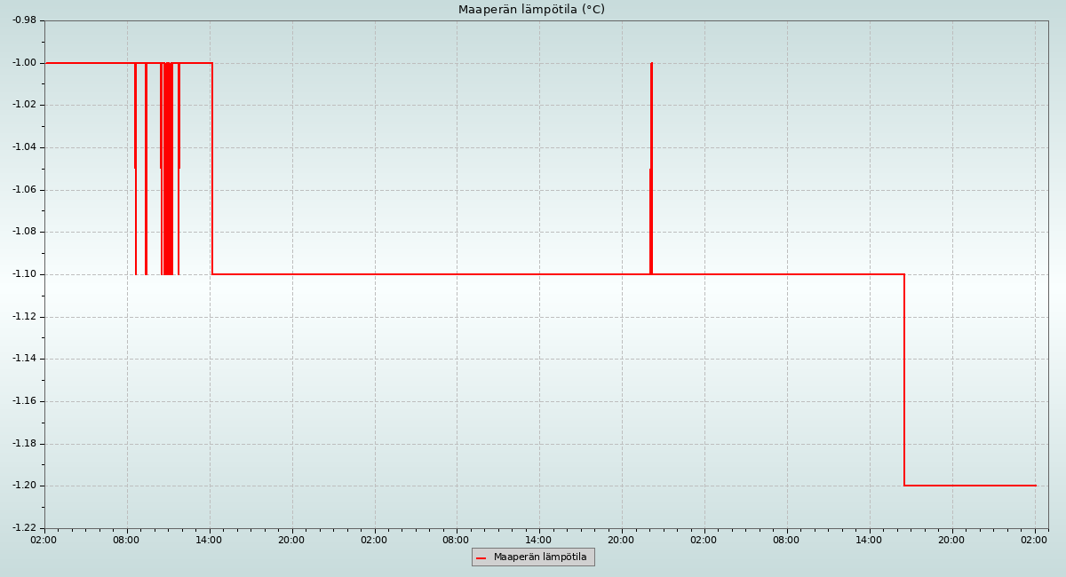Click the -1.04 y-axis label
Image resolution: width=1066 pixels, height=577 pixels.
click(x=24, y=147)
